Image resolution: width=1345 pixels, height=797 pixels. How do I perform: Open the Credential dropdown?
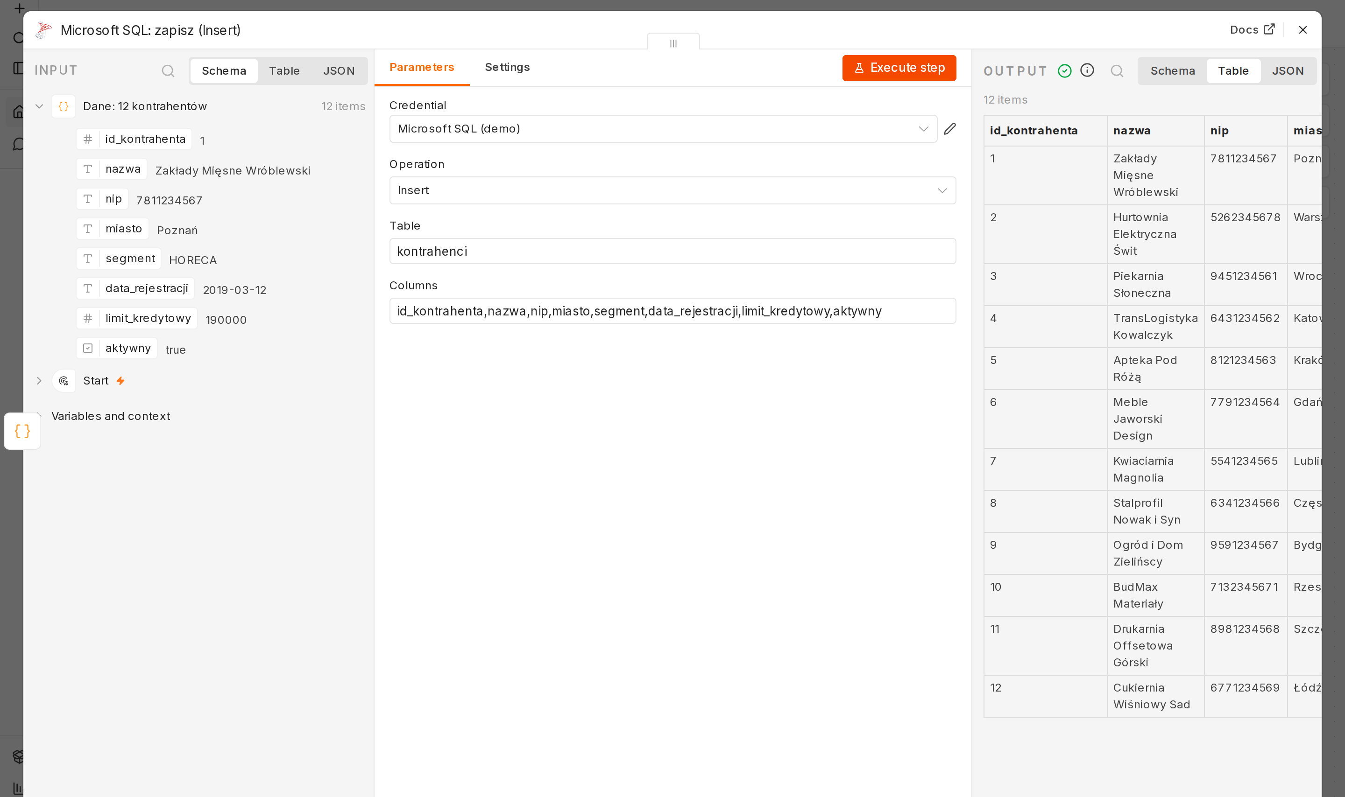coord(663,129)
